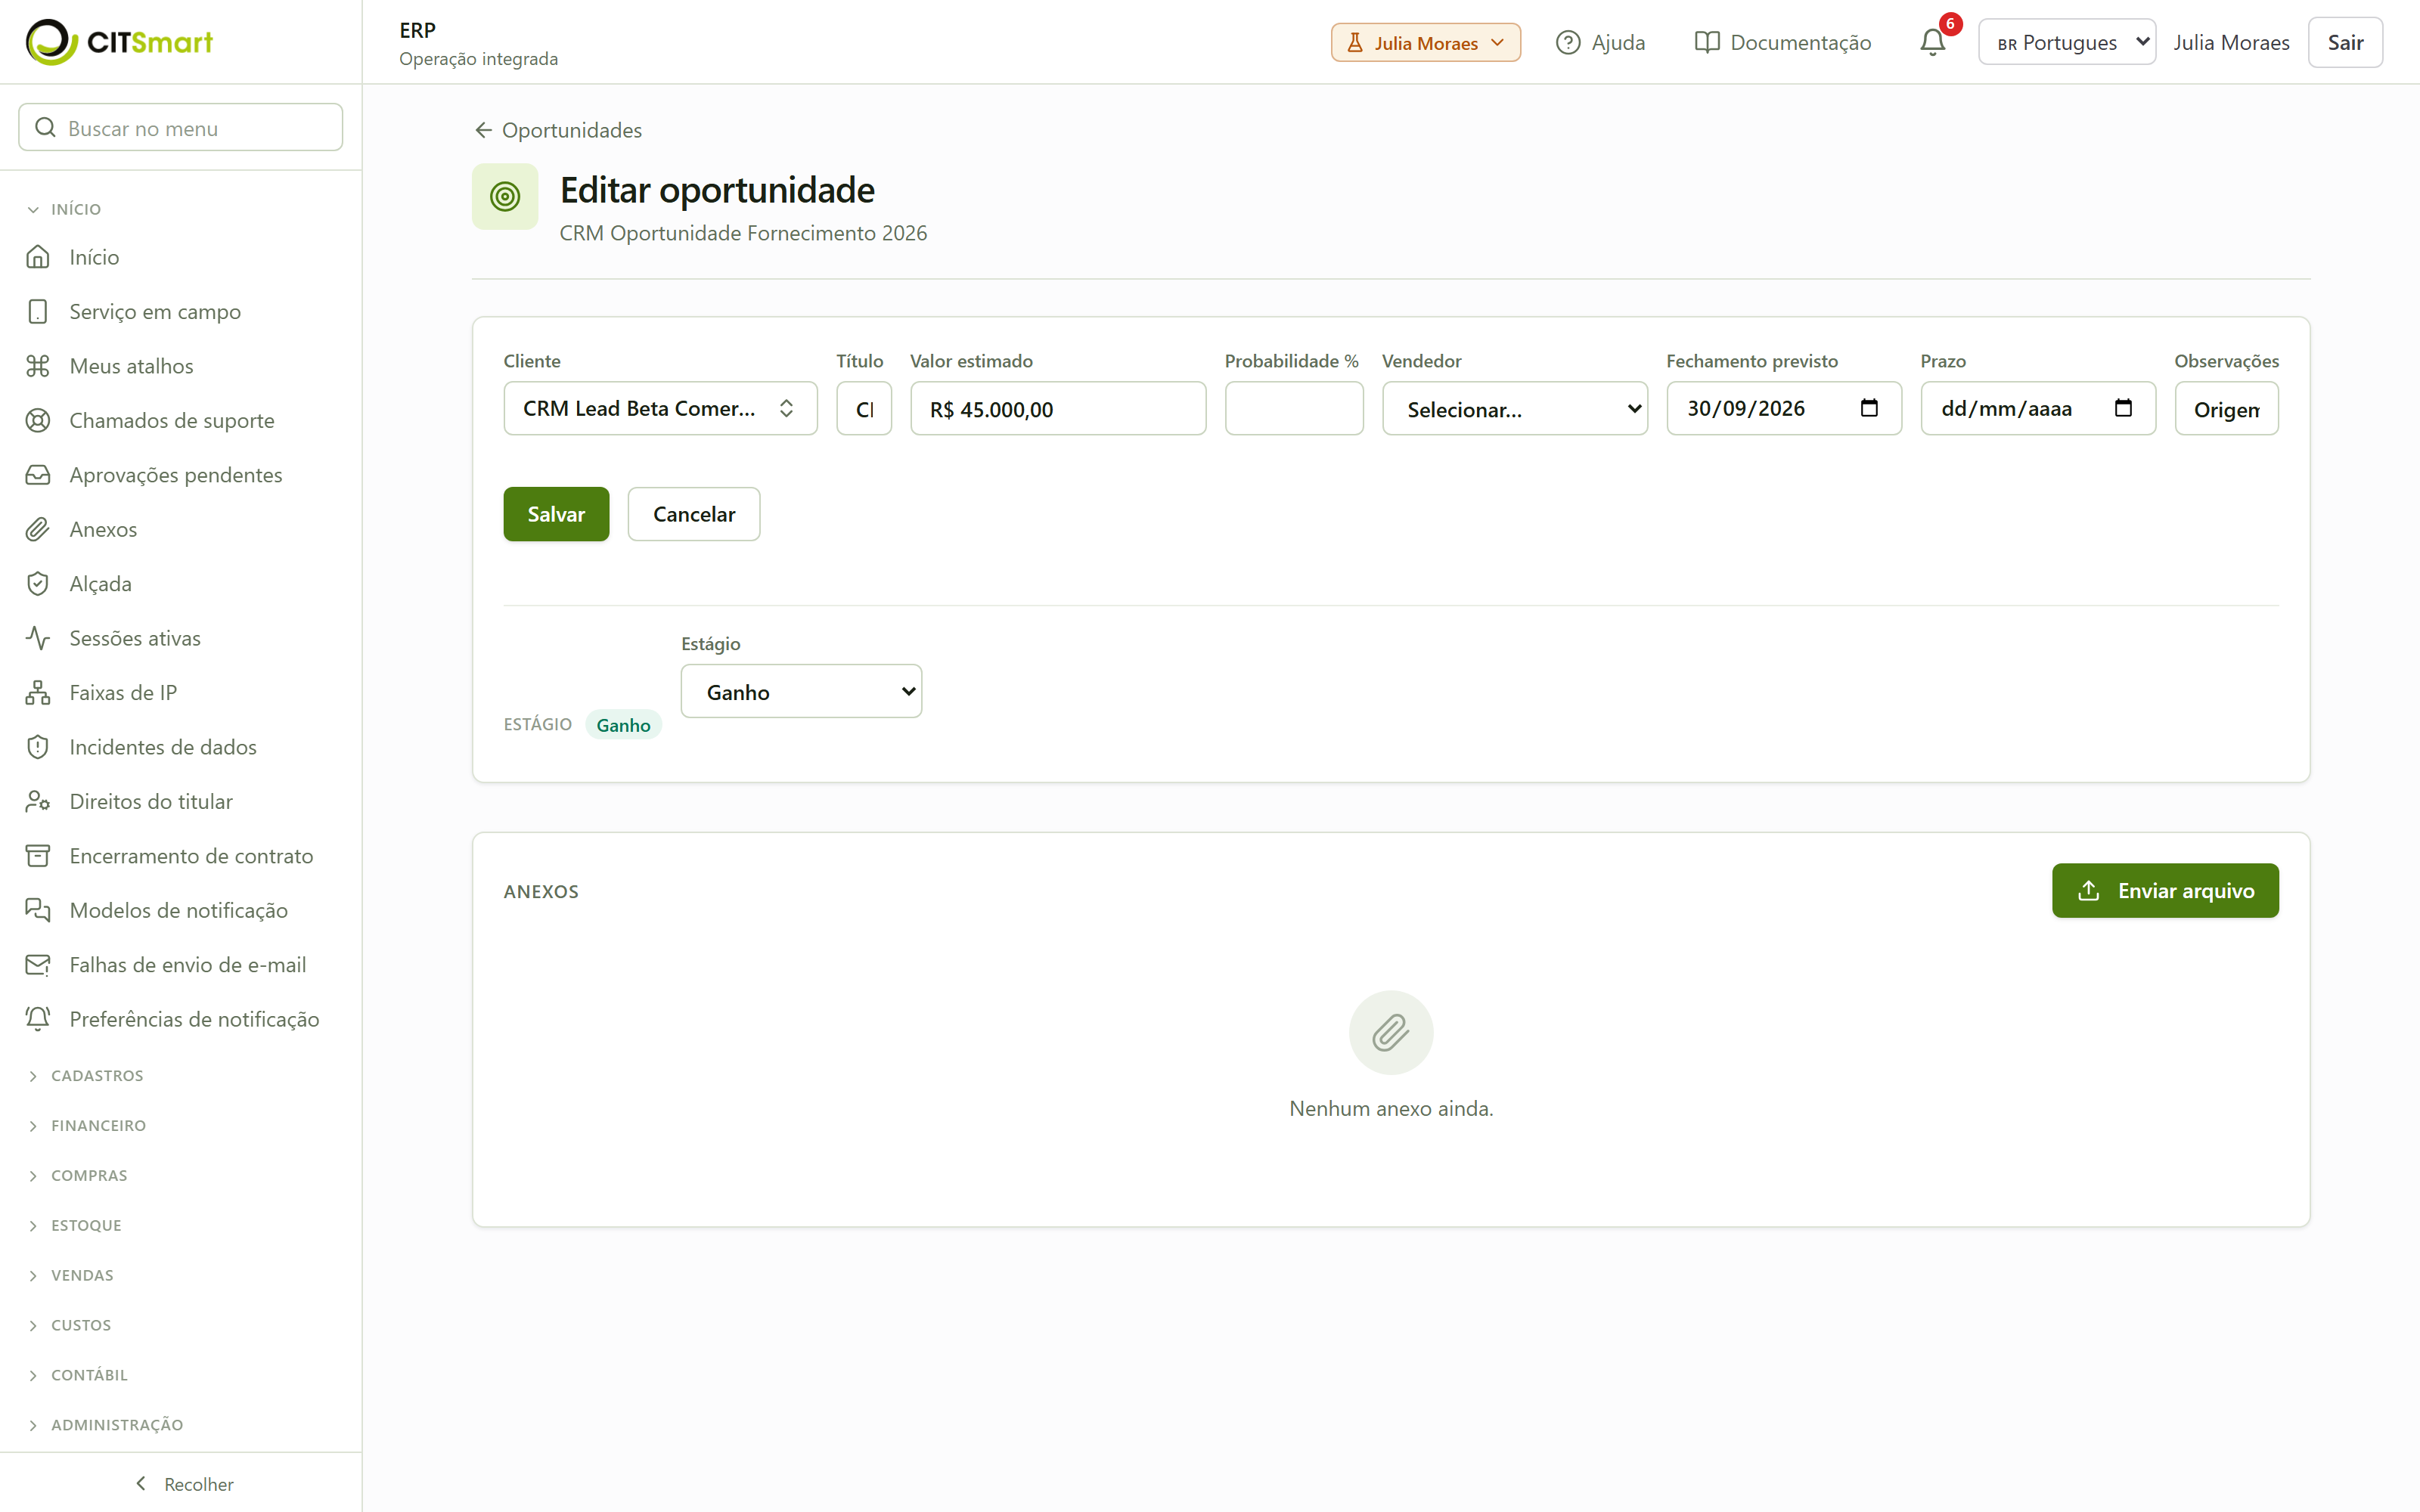The image size is (2420, 1512).
Task: Focus the Buscar no menu search field
Action: pyautogui.click(x=181, y=127)
